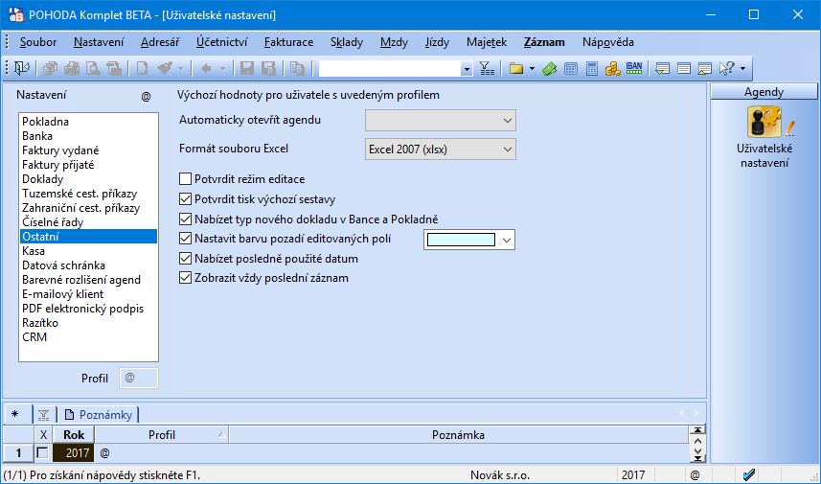Uncheck Nabízet posledně použité datum
This screenshot has height=484, width=821.
tap(185, 258)
